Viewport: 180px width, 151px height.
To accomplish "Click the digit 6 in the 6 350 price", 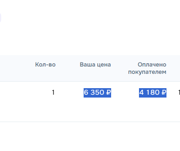I will [86, 93].
